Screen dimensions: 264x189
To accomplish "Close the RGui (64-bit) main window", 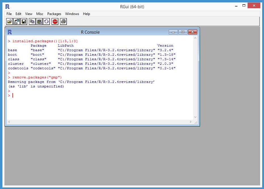I will coord(254,6).
